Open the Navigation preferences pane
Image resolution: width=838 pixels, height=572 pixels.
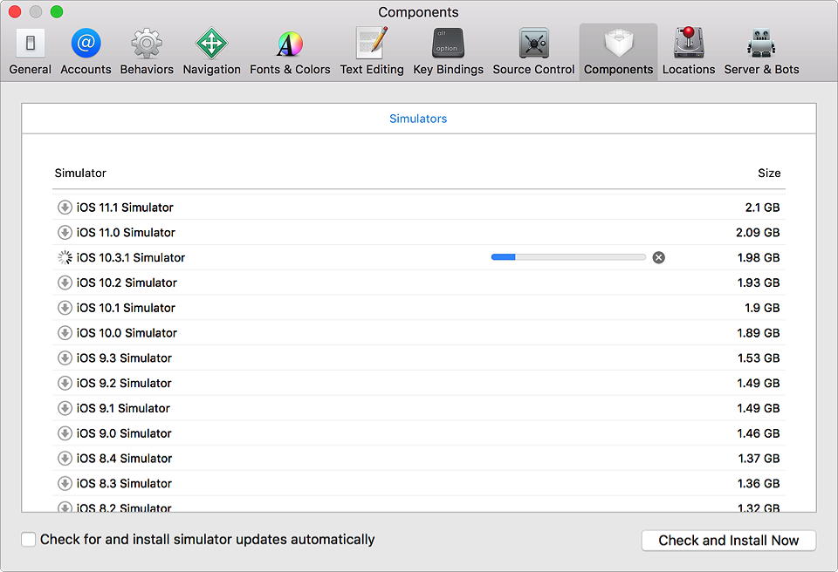[x=211, y=51]
